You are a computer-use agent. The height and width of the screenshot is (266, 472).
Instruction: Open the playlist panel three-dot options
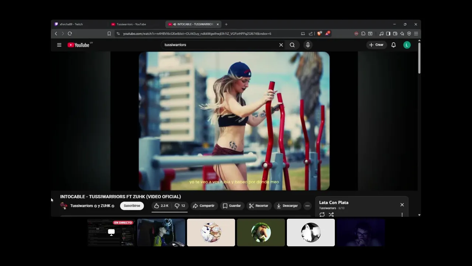(x=402, y=214)
